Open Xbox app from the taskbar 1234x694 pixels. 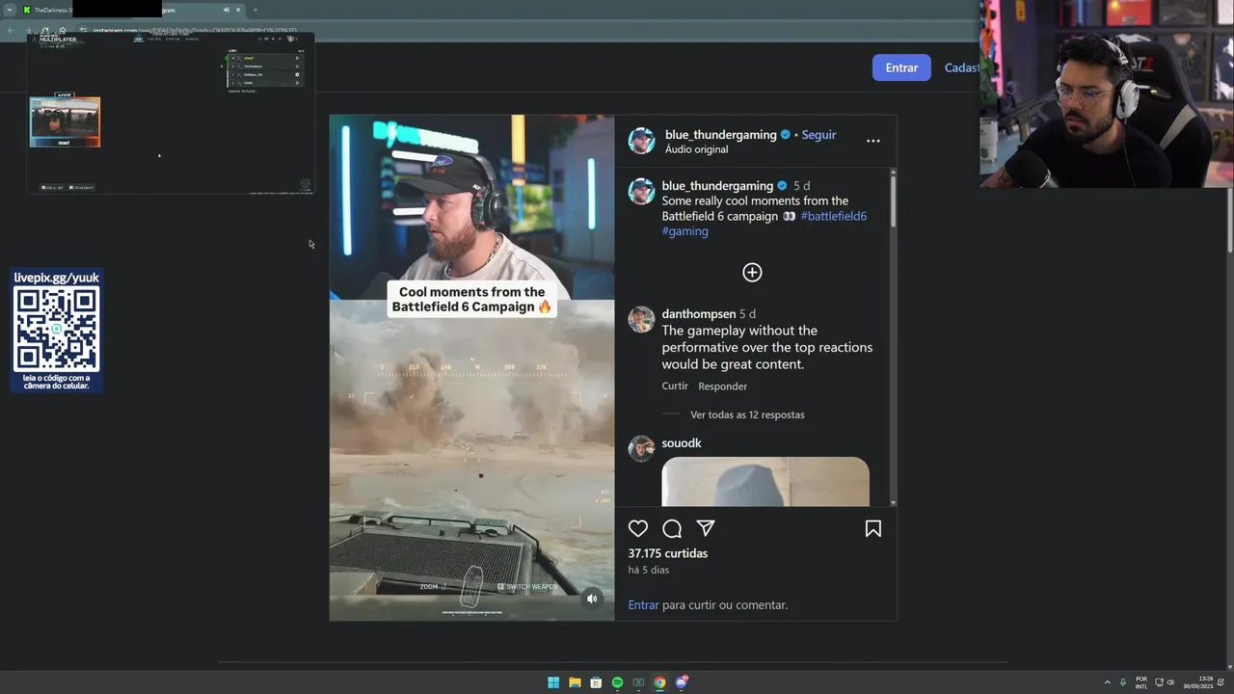point(638,682)
